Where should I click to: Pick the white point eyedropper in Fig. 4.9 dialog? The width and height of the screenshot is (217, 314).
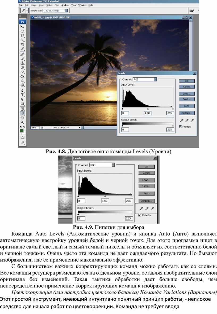click(152, 209)
